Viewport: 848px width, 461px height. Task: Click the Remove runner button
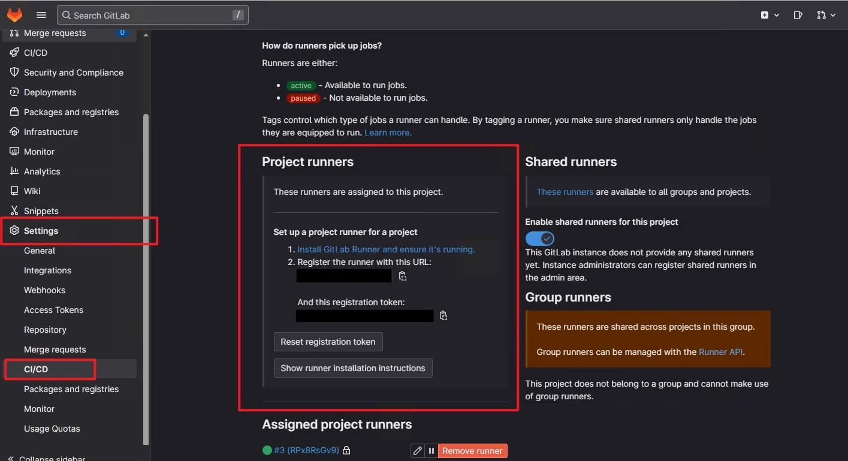tap(472, 451)
